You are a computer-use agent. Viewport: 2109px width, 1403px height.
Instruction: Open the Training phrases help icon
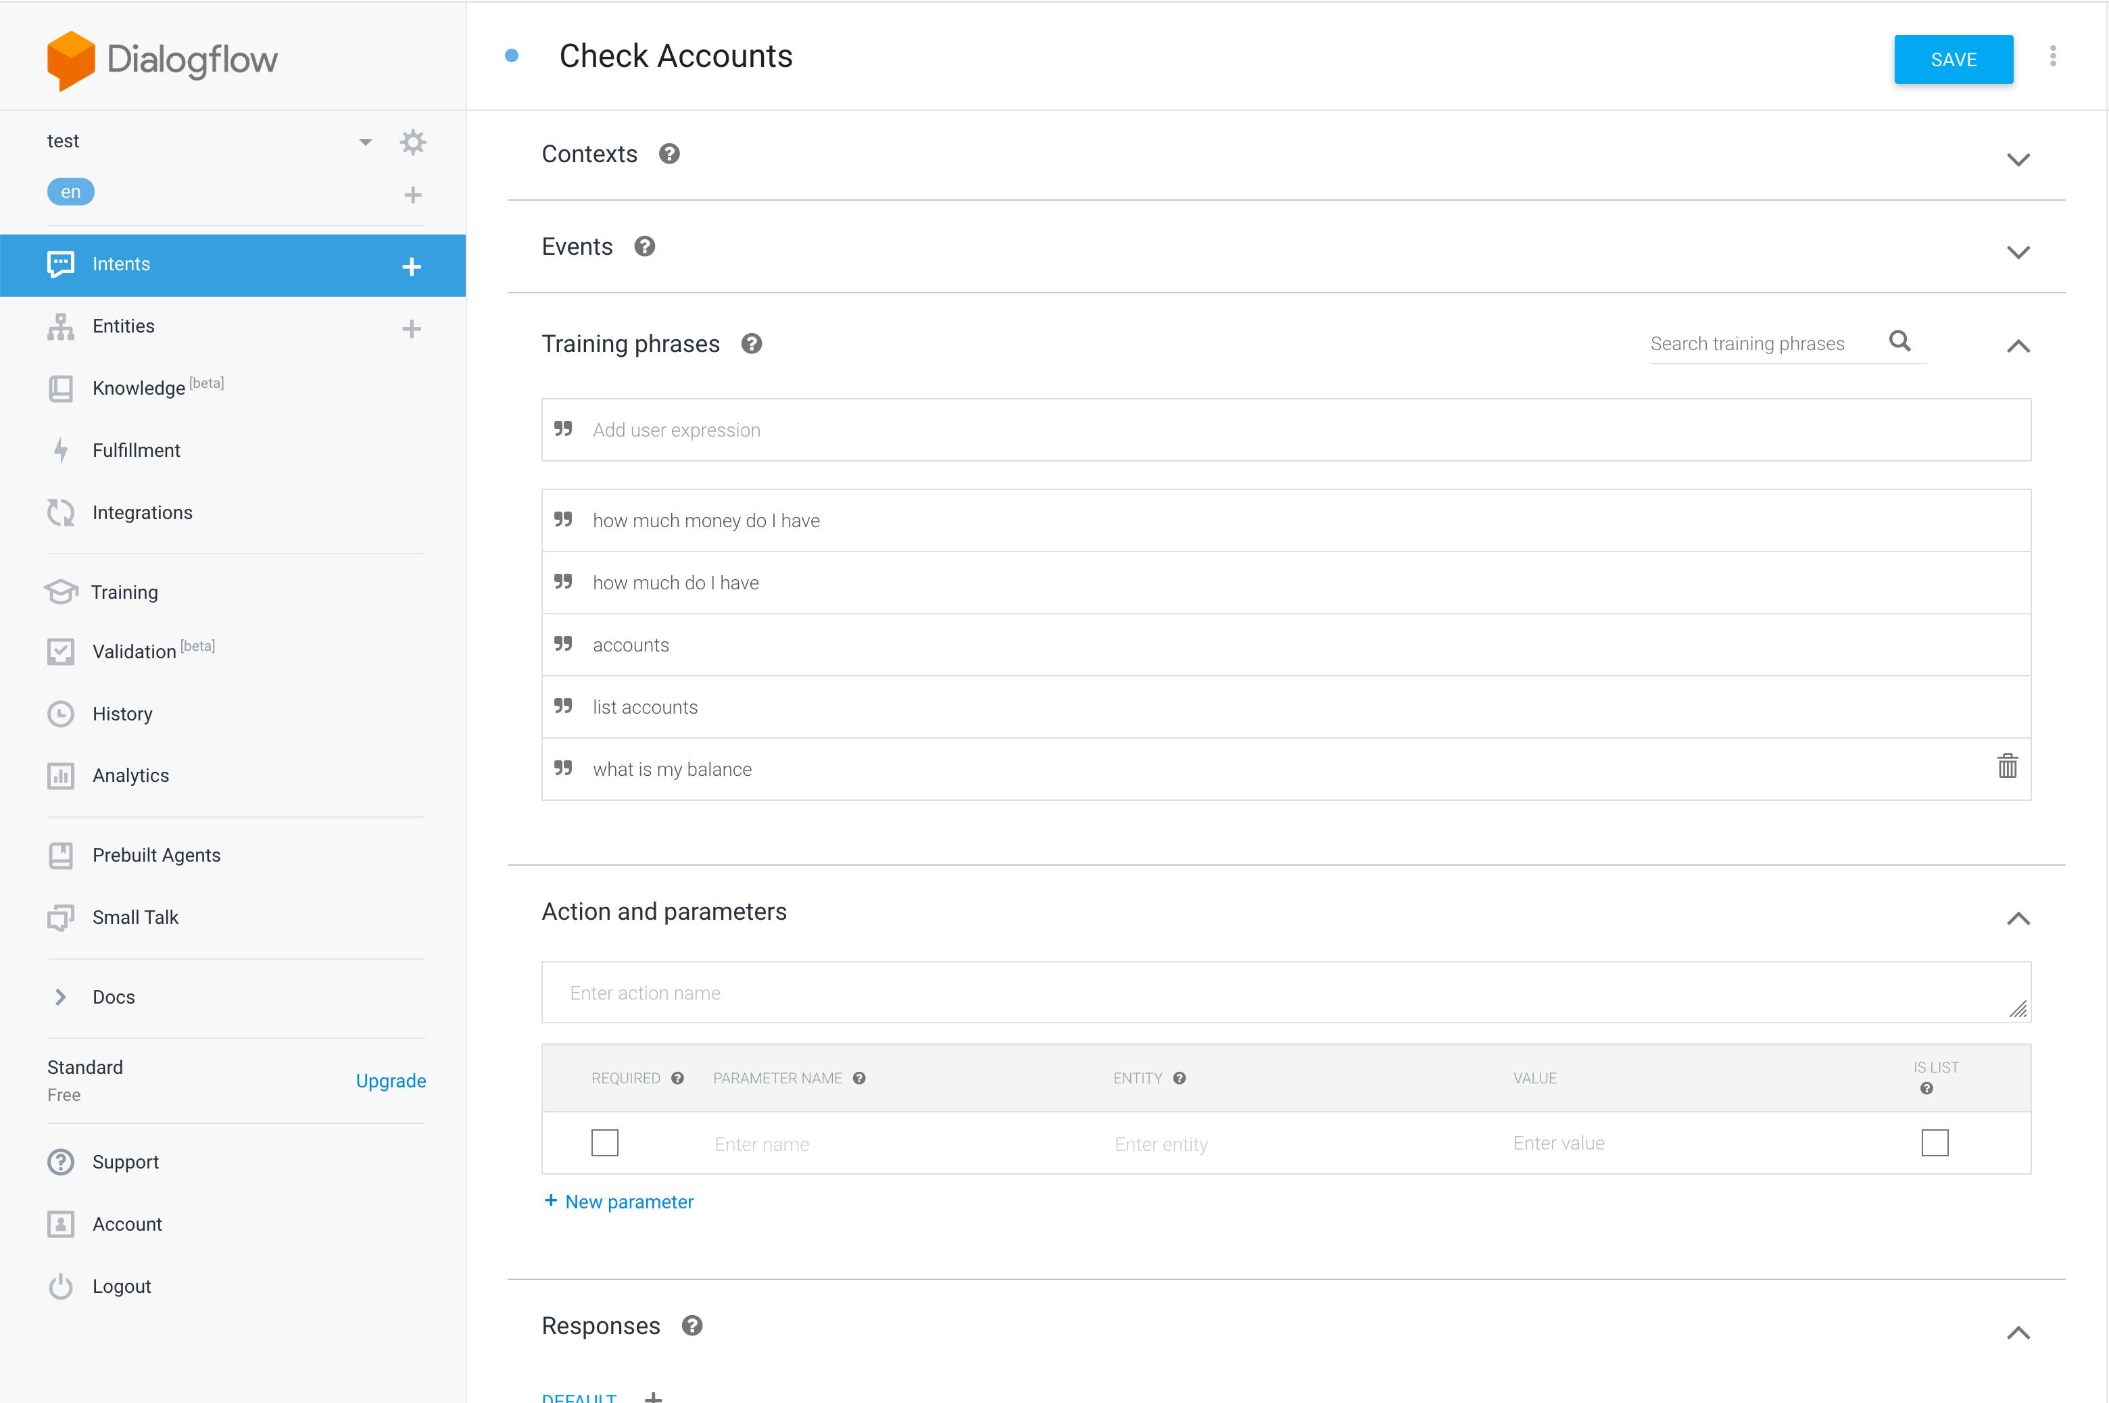click(x=752, y=343)
